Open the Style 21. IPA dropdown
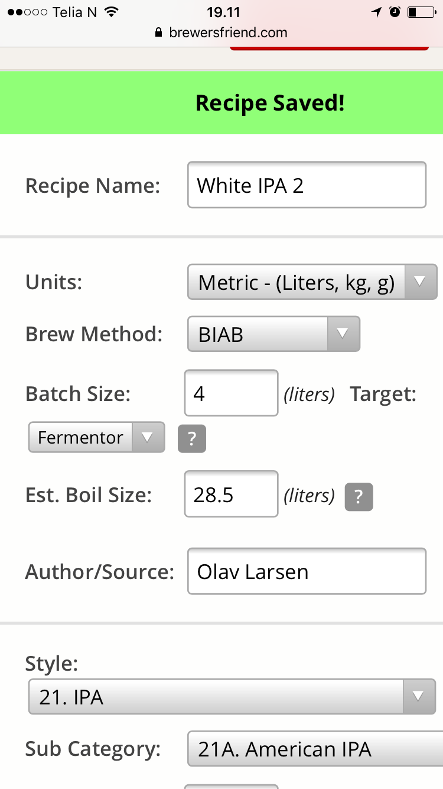This screenshot has width=443, height=789. pyautogui.click(x=232, y=697)
